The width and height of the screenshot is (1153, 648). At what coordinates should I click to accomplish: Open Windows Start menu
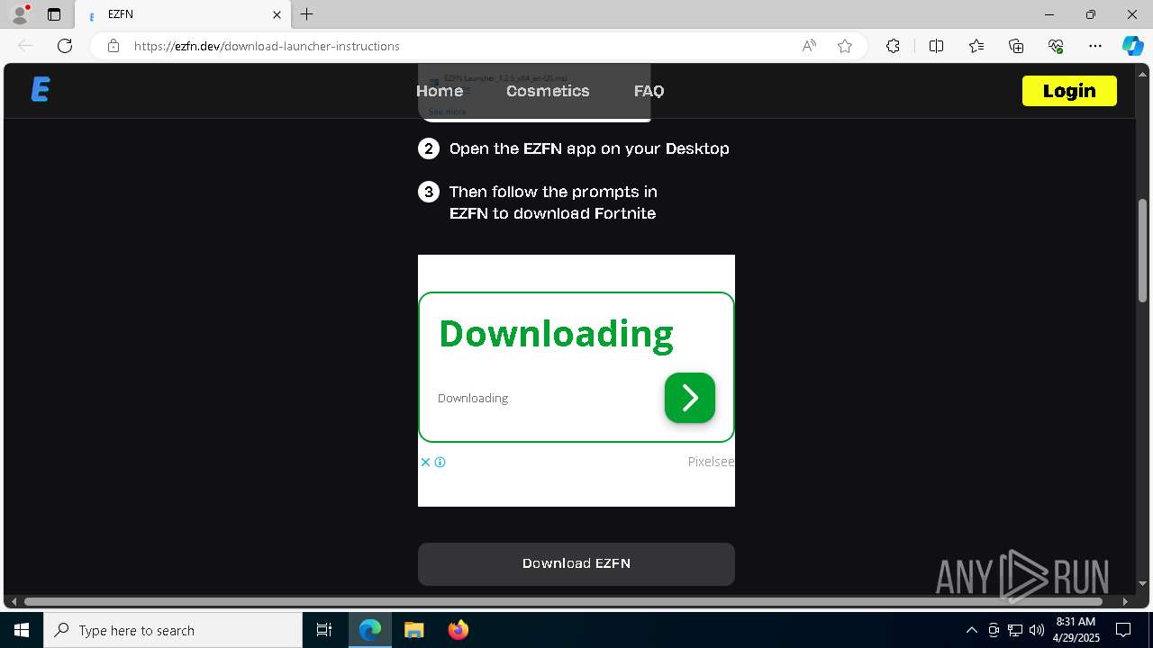tap(22, 630)
